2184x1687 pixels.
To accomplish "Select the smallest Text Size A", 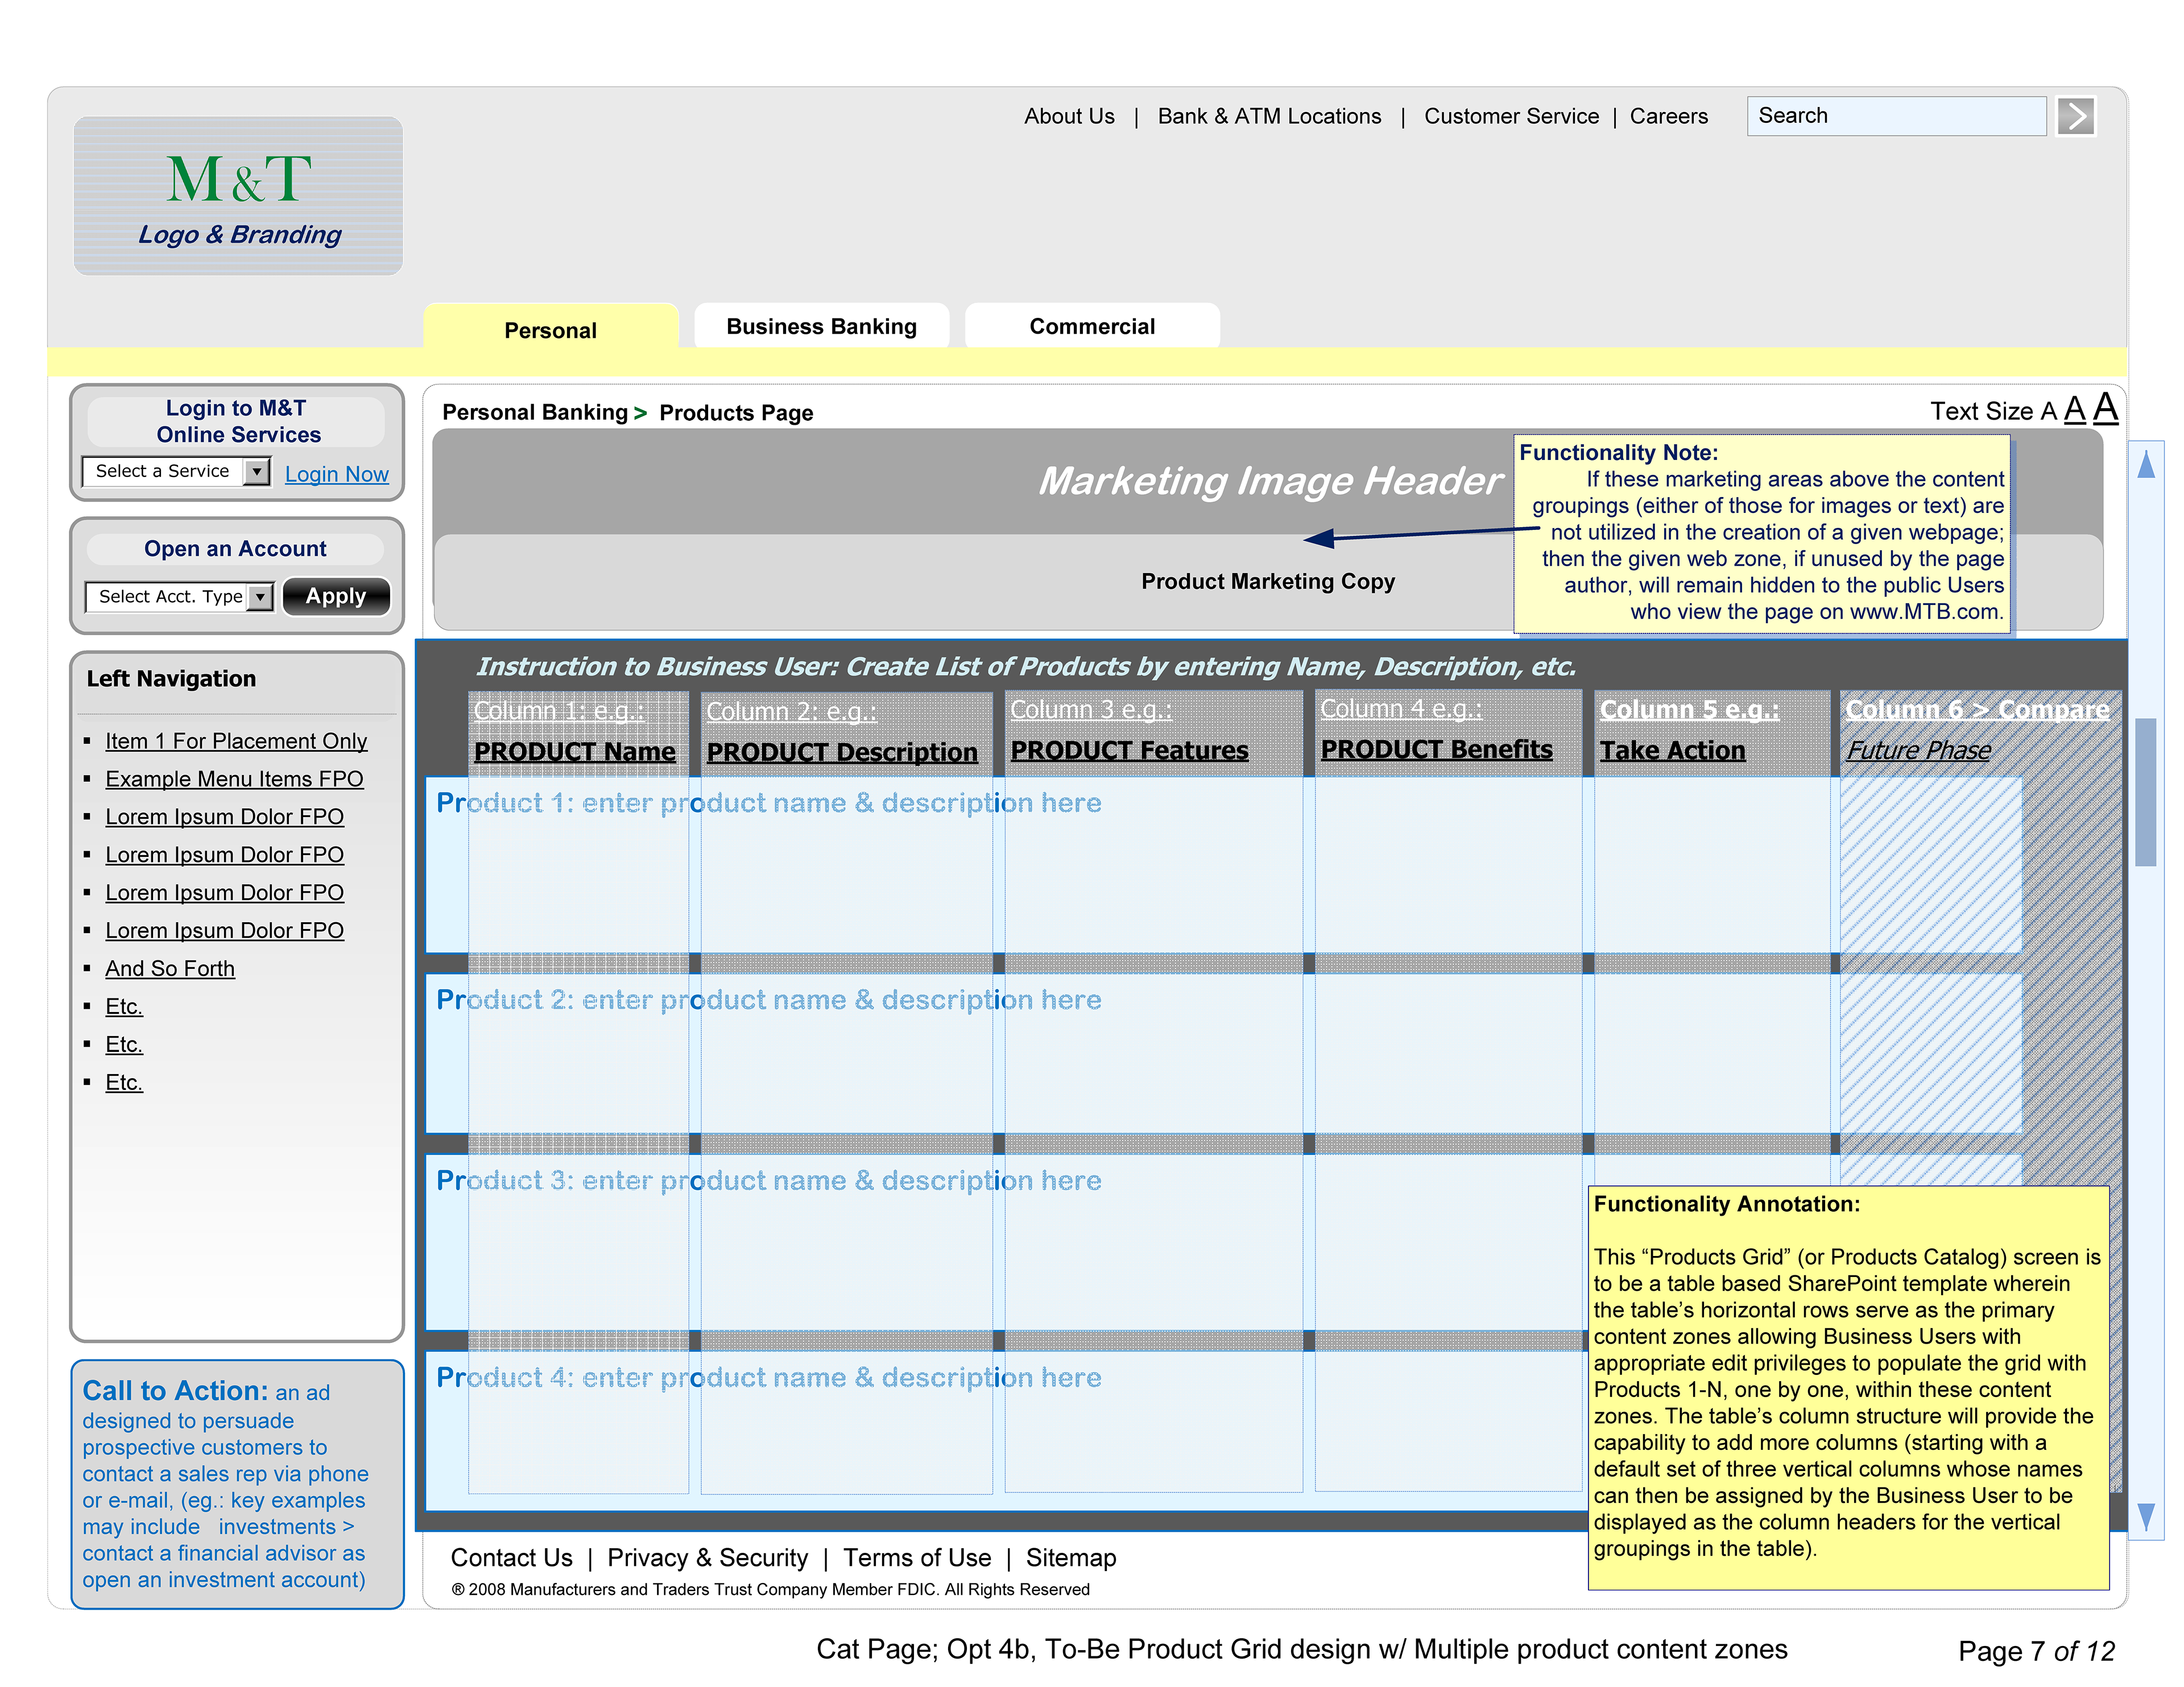I will tap(2048, 412).
